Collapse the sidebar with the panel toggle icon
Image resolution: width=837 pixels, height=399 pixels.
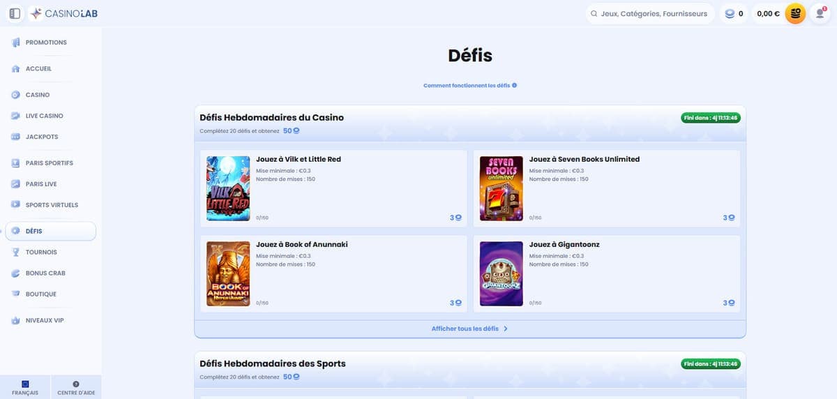point(15,13)
